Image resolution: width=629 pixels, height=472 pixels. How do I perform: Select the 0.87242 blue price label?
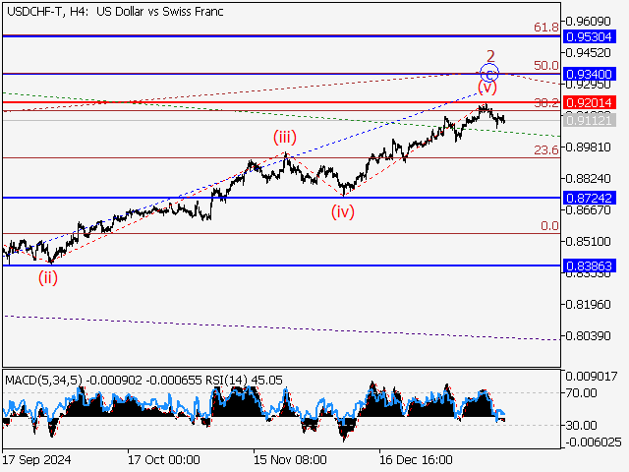click(590, 198)
